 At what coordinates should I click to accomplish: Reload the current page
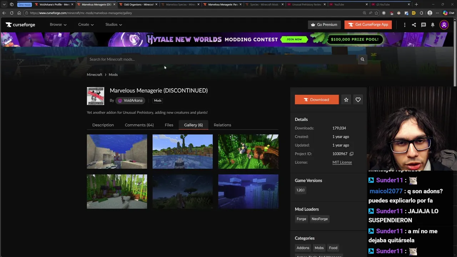click(x=11, y=13)
